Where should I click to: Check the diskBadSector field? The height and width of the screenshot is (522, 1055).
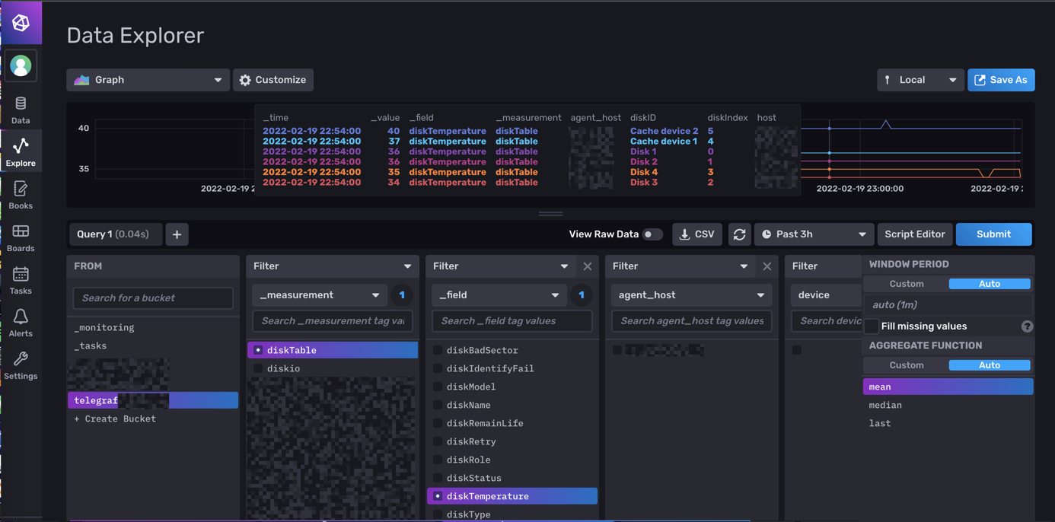(438, 350)
